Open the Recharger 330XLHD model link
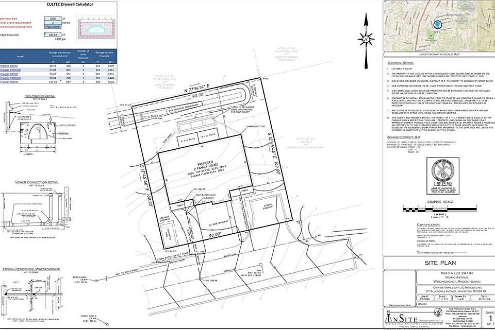495x330 pixels. click(x=10, y=78)
